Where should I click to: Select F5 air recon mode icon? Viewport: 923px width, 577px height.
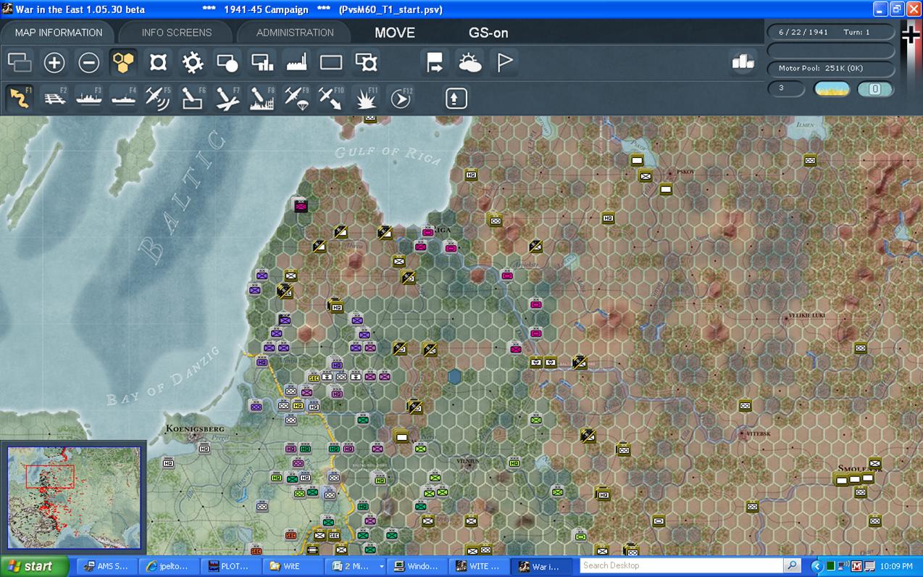158,98
